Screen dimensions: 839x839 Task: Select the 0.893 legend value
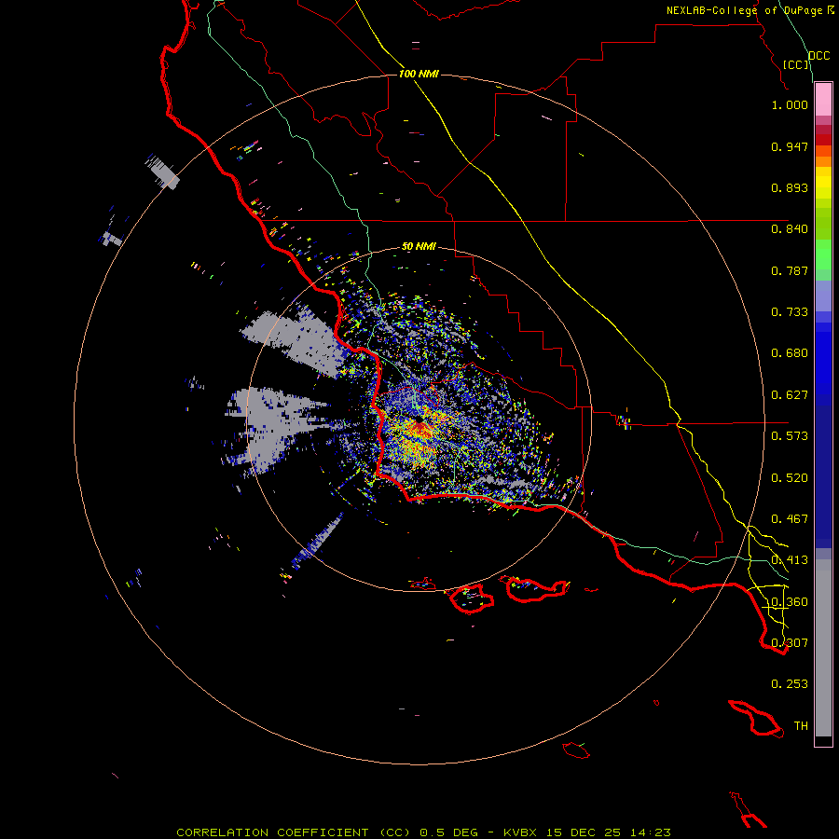790,187
